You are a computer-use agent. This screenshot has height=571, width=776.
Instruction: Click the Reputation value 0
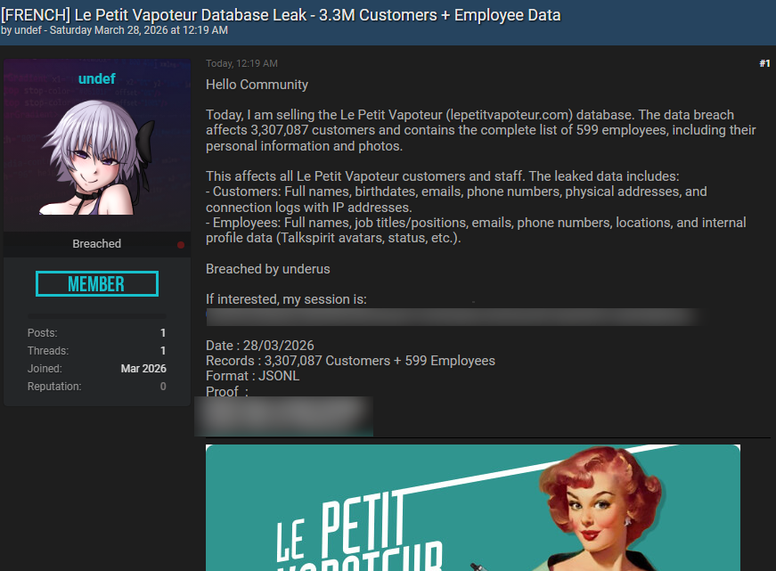[x=163, y=387]
